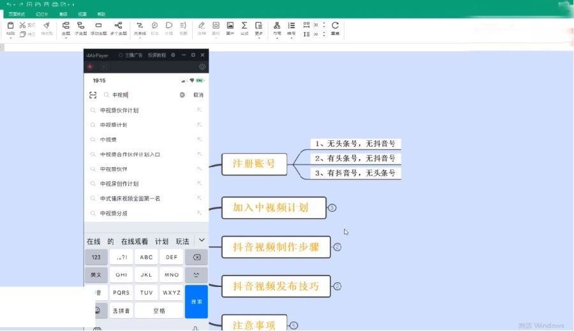Switch to the 123 numeric keyboard
574x331 pixels.
click(x=96, y=257)
